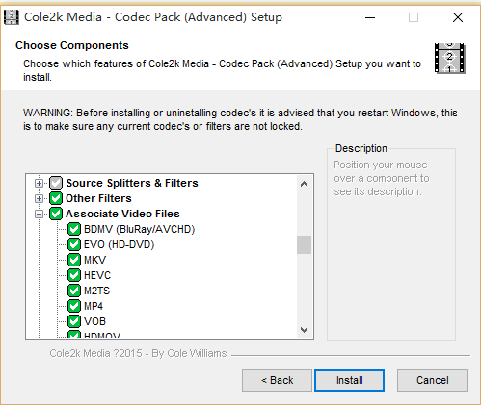Click the film countdown logo in header
The image size is (481, 405).
pyautogui.click(x=449, y=58)
